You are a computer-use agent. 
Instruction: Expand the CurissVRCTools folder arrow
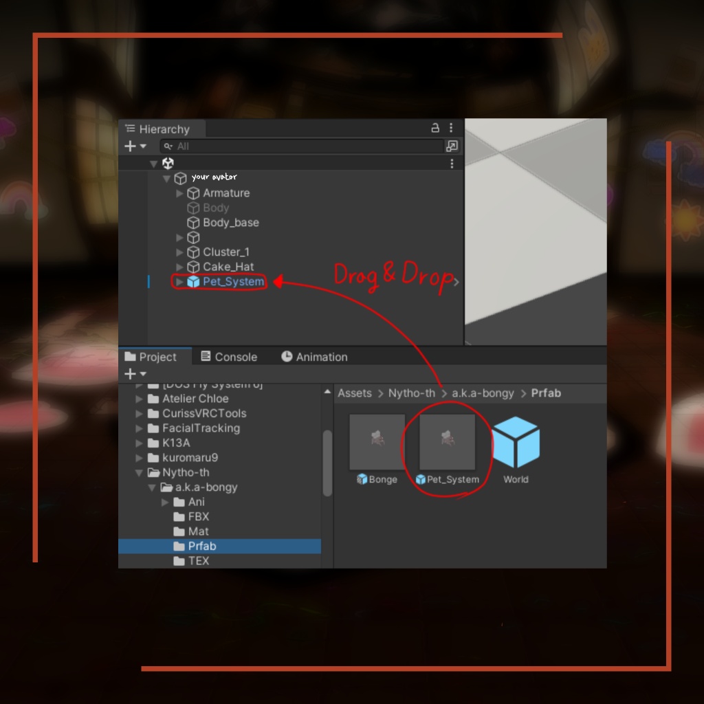pyautogui.click(x=139, y=413)
